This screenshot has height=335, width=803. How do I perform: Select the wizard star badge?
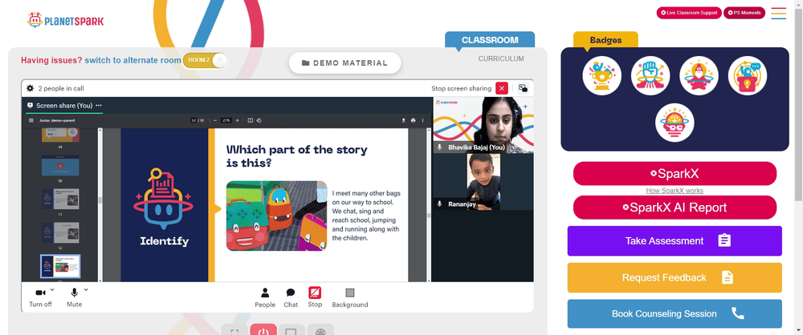point(699,75)
